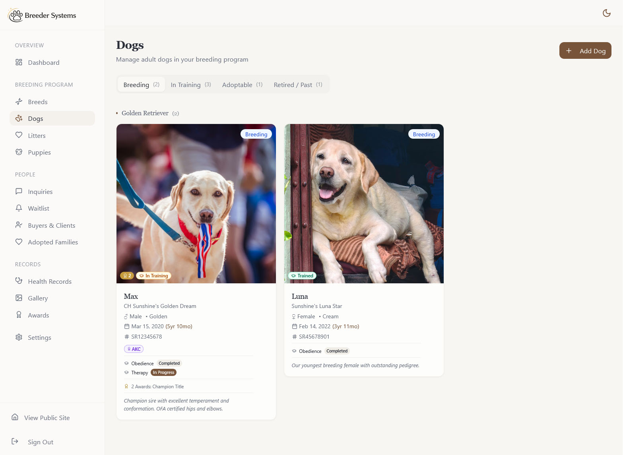
Task: Click the Sign Out arrow icon
Action: coord(15,441)
